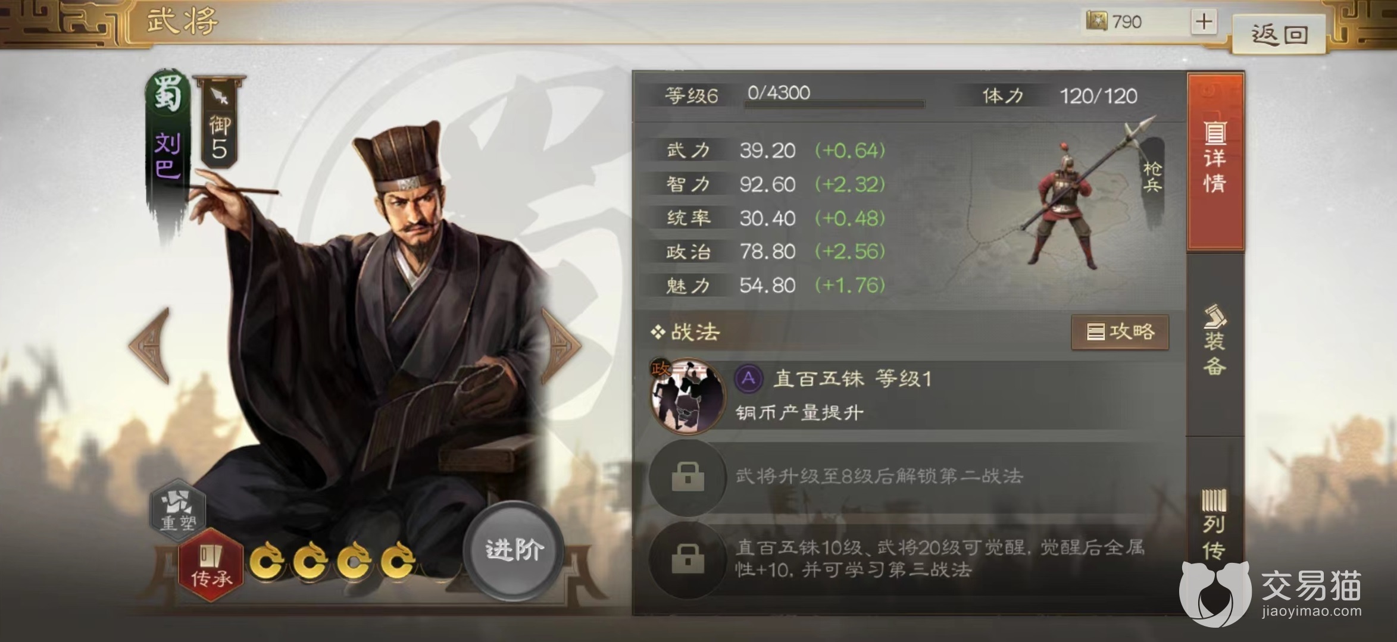Image resolution: width=1397 pixels, height=642 pixels.
Task: Show next general with right arrow
Action: tap(561, 345)
